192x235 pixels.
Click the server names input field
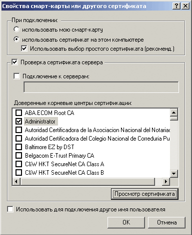click(x=101, y=87)
